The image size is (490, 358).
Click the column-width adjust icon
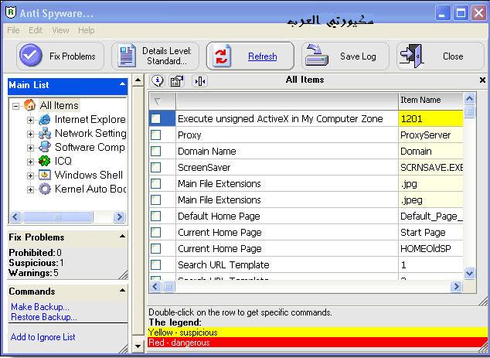pyautogui.click(x=199, y=81)
